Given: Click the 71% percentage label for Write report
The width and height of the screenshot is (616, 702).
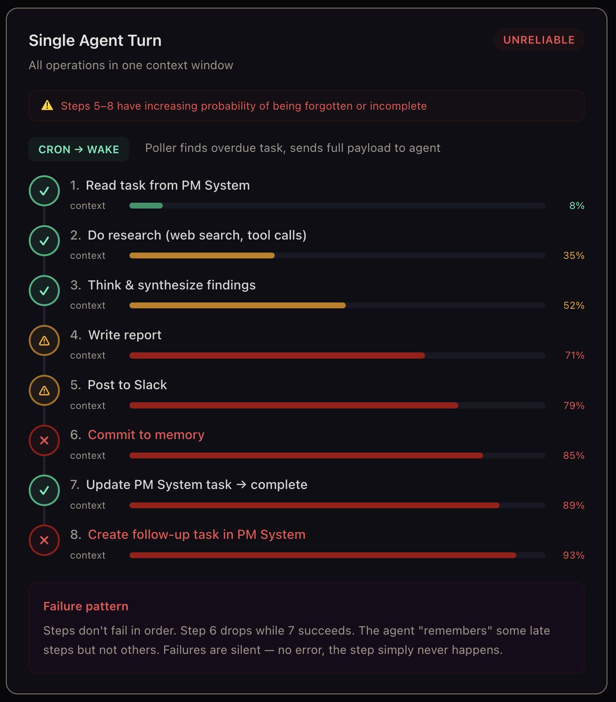Looking at the screenshot, I should click(x=574, y=355).
